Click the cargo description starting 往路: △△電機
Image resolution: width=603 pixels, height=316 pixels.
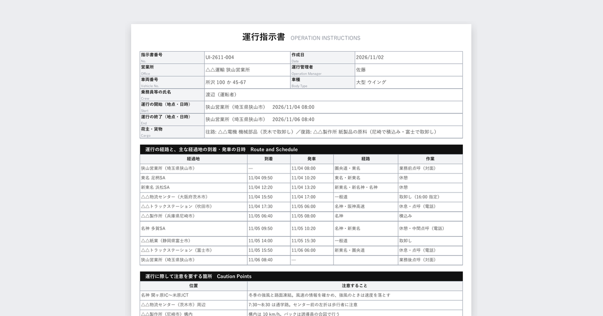point(321,132)
